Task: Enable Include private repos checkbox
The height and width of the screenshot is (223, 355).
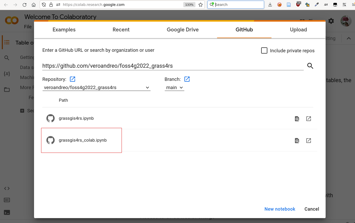Action: (264, 50)
